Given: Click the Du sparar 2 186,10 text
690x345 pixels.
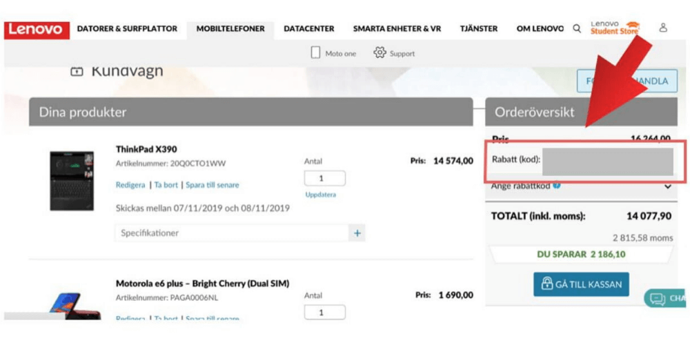Looking at the screenshot, I should [581, 255].
